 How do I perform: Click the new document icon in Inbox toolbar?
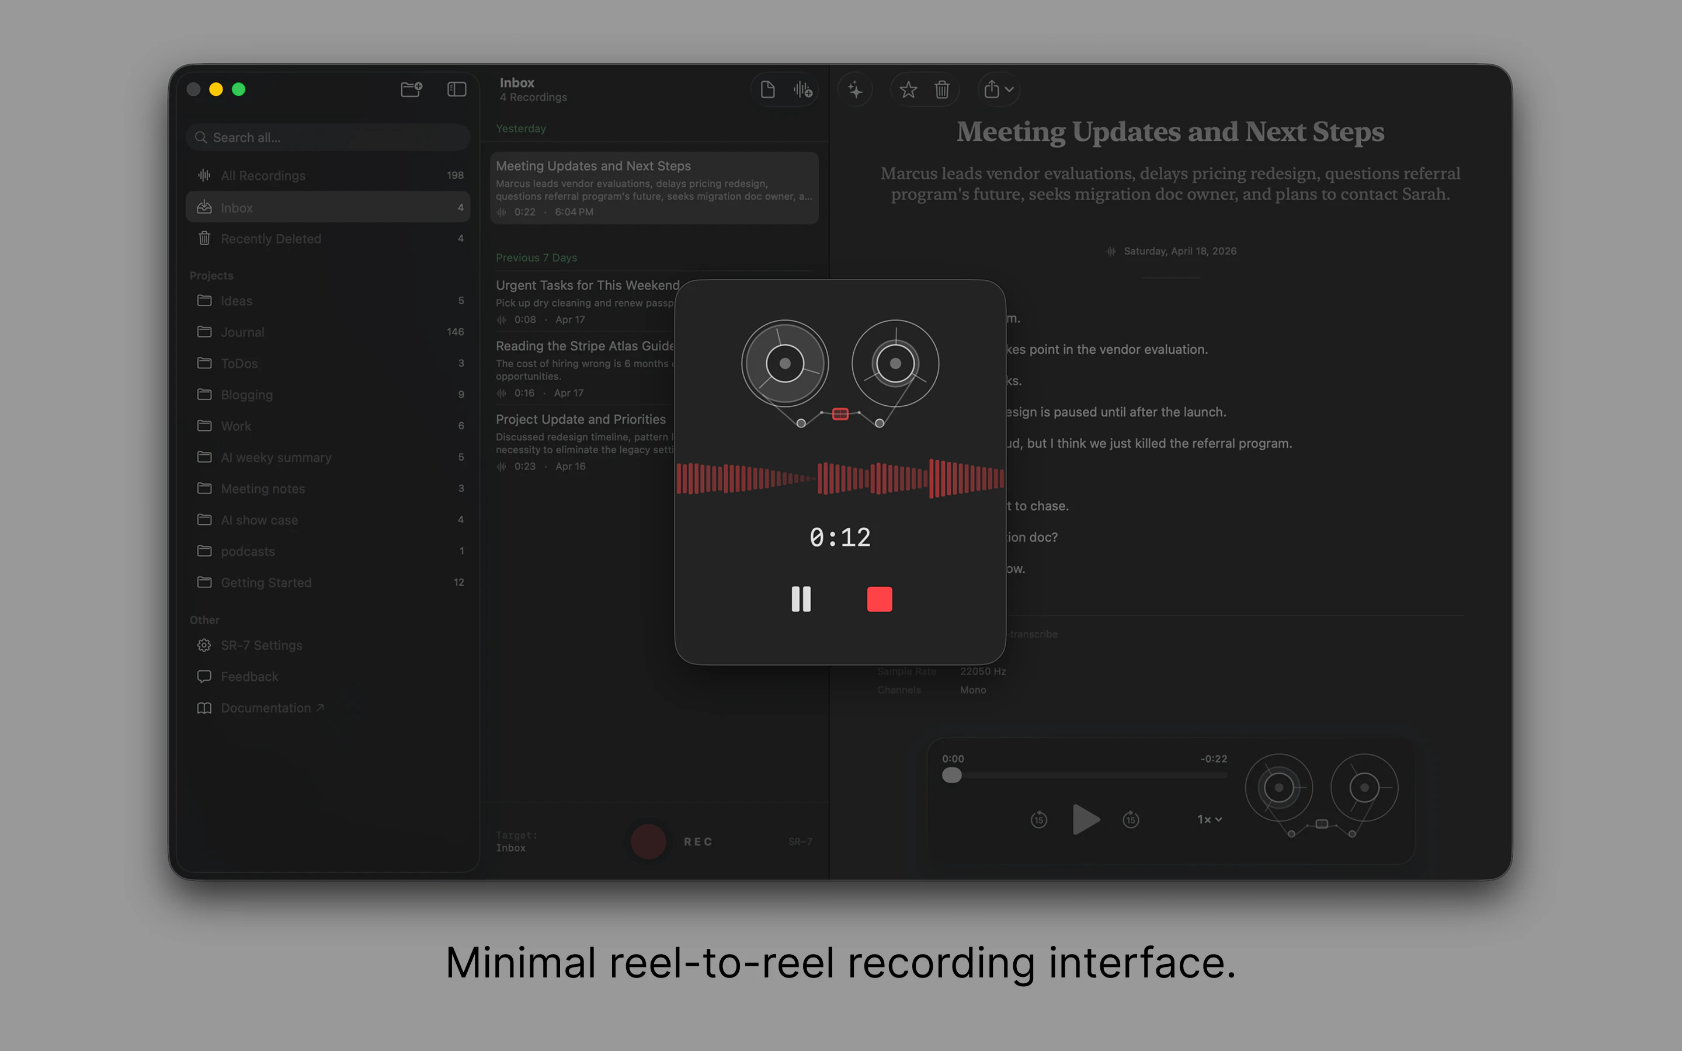coord(768,90)
